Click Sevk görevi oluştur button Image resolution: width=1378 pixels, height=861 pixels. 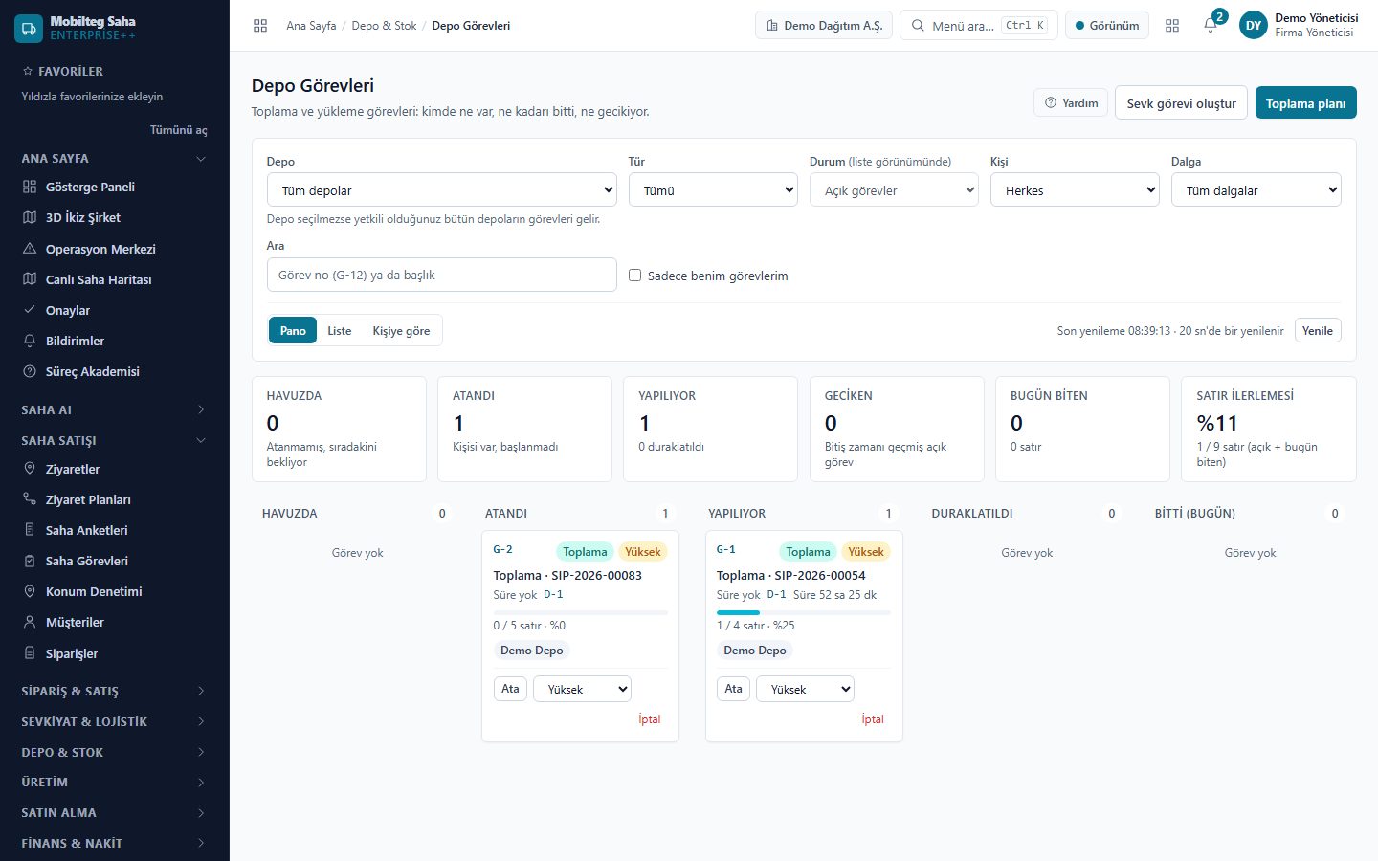(x=1181, y=103)
